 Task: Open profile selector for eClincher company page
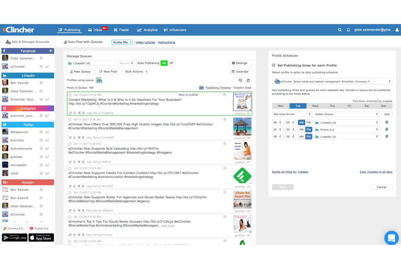coord(332,81)
